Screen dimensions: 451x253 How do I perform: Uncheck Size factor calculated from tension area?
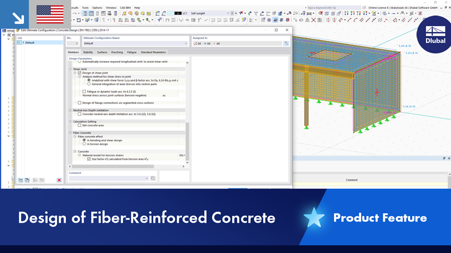[89, 159]
